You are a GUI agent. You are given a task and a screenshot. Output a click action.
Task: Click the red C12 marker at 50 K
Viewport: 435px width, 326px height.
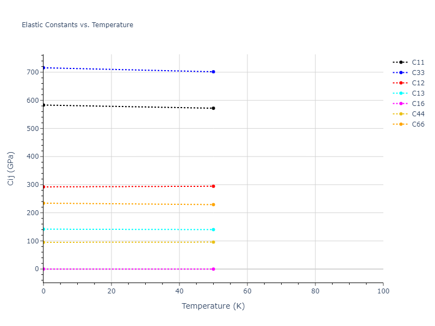pyautogui.click(x=213, y=186)
